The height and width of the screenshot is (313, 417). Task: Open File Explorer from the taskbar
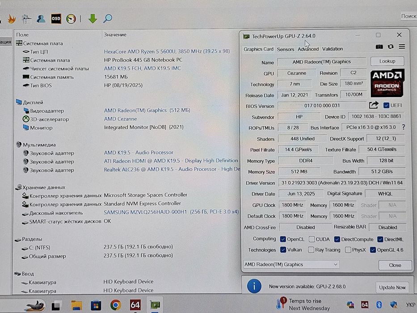coord(76,305)
